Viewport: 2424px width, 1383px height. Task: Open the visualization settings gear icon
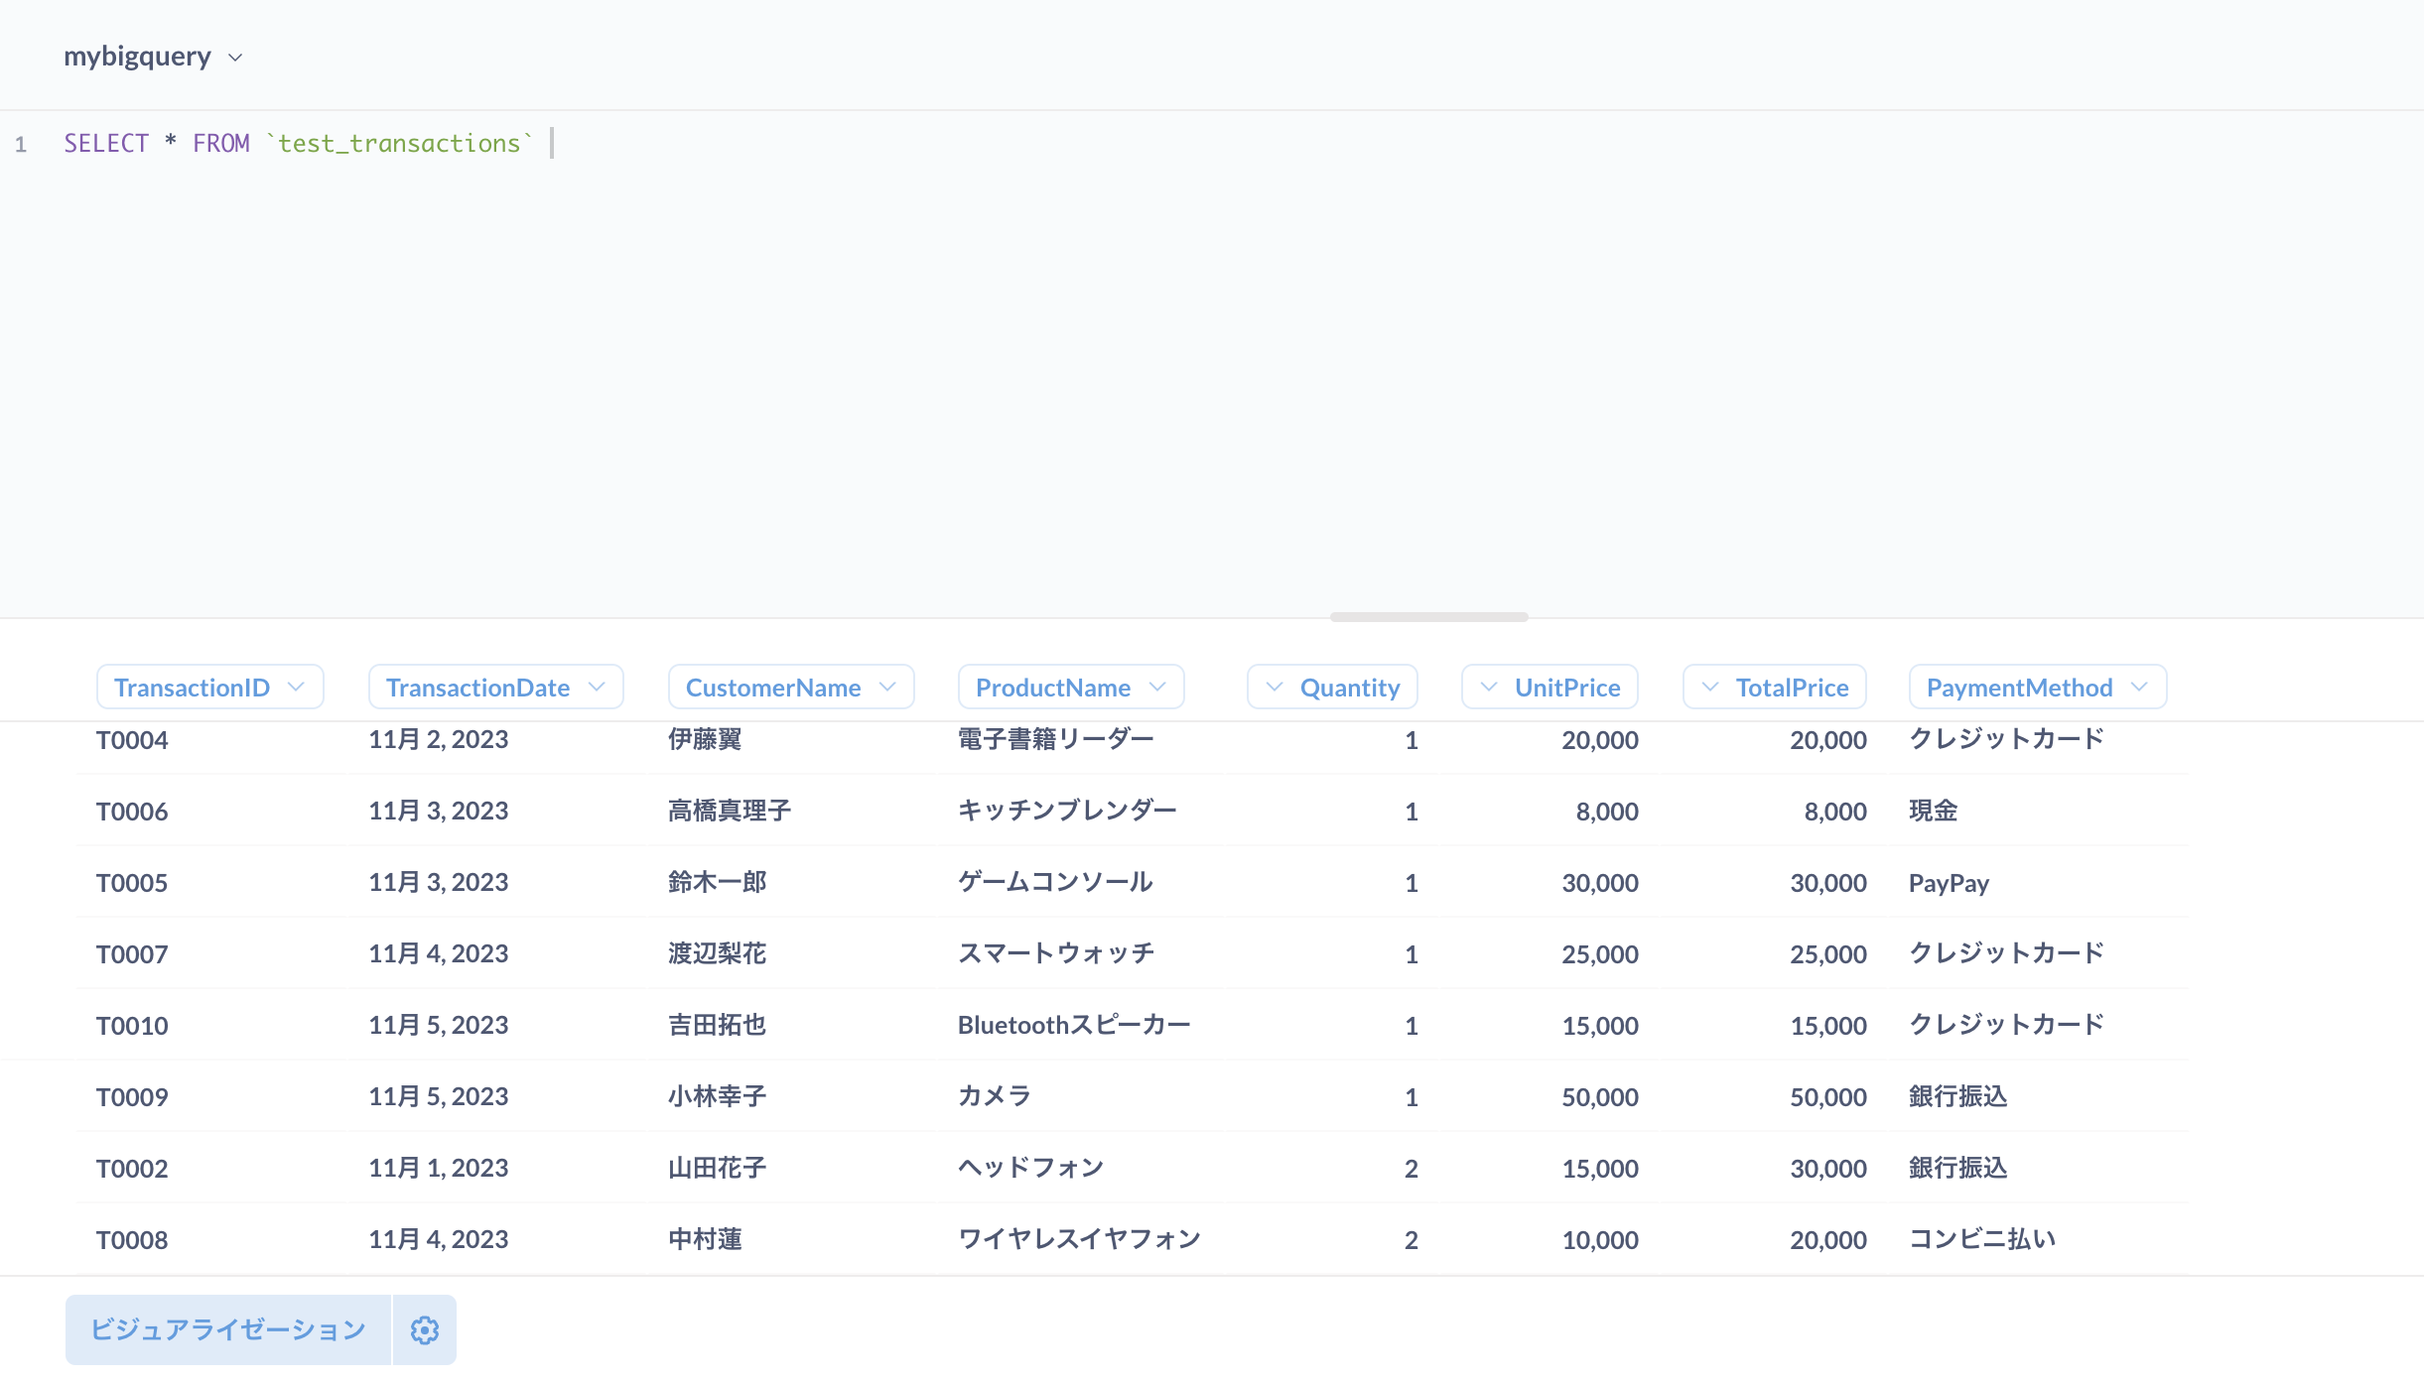click(425, 1329)
